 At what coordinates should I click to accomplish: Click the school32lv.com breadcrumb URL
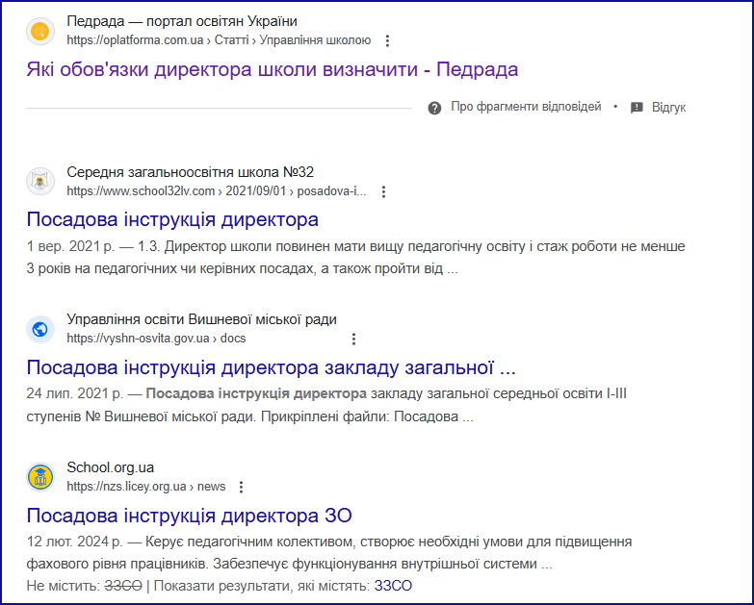[217, 191]
